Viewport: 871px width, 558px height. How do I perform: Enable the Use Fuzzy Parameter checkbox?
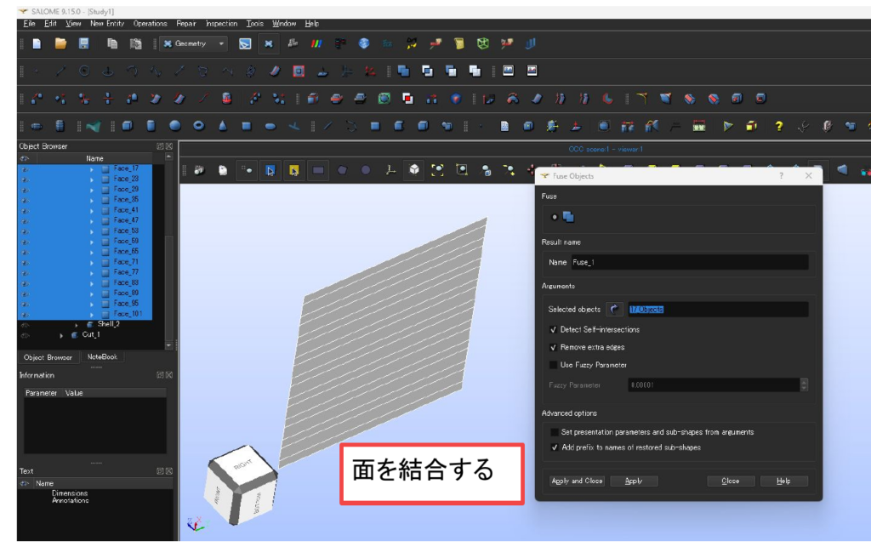tap(553, 365)
